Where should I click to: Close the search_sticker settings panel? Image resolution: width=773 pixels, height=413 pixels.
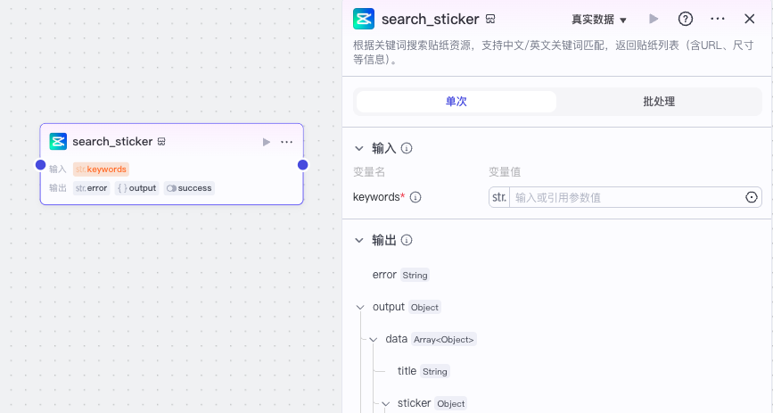(749, 20)
